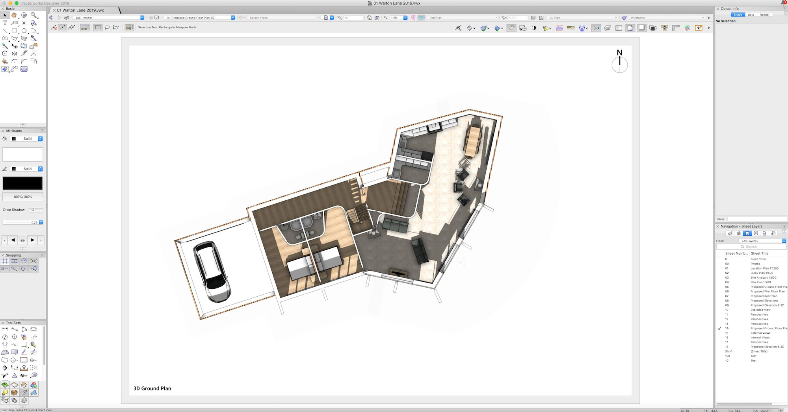Select the Zoom tool in Basic palette
788x412 pixels.
[x=34, y=15]
